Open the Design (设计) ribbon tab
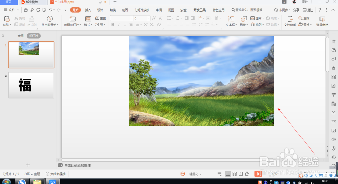Image resolution: width=338 pixels, height=184 pixels. tap(100, 10)
